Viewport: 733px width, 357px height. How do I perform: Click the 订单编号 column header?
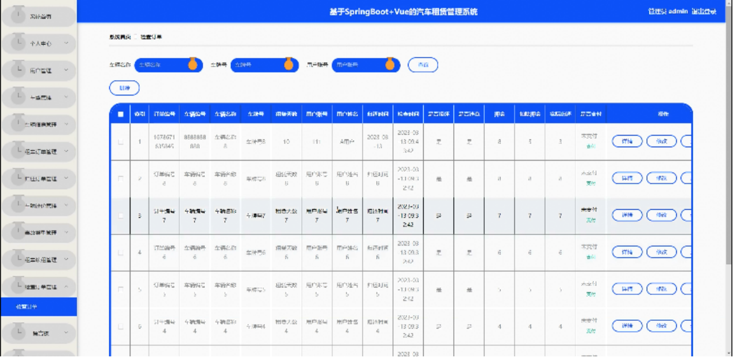164,114
